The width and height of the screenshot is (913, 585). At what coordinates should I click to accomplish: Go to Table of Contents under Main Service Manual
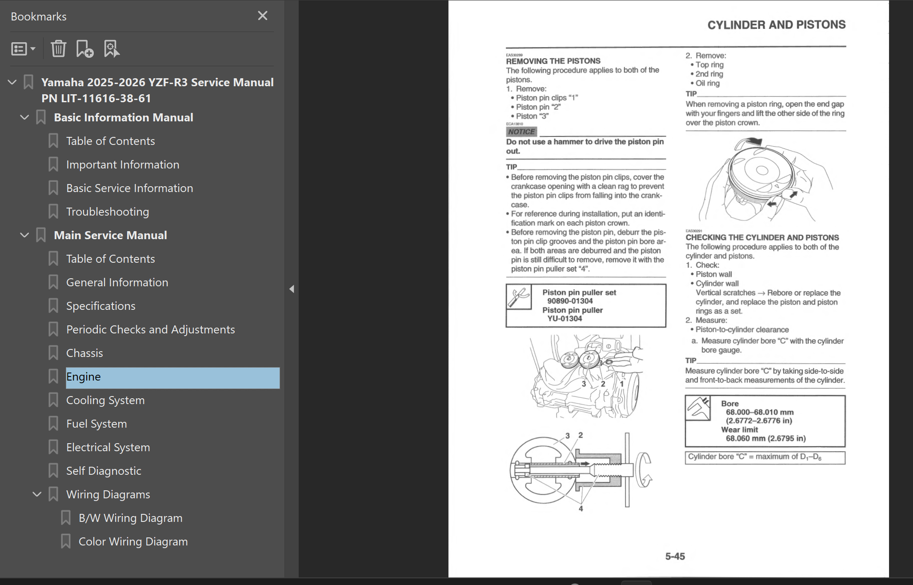[111, 259]
